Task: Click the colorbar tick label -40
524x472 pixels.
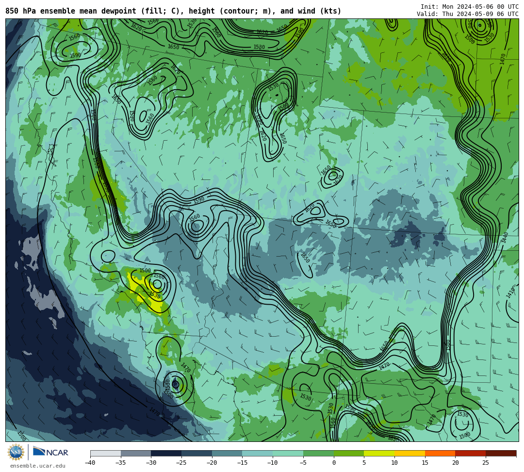Action: (x=90, y=463)
